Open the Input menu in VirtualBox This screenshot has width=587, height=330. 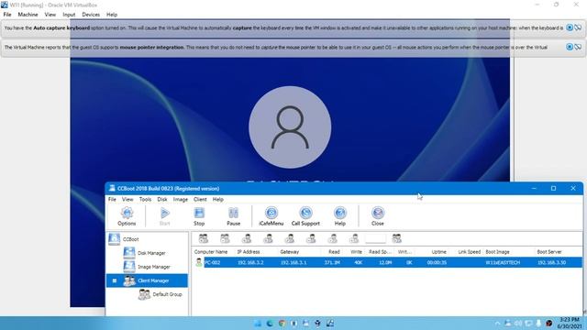pyautogui.click(x=69, y=15)
